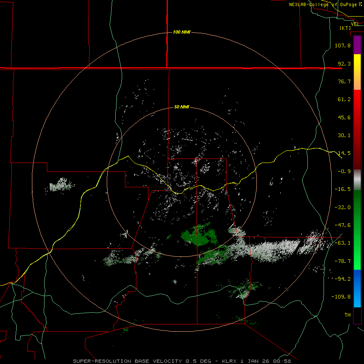Pick the -78.7 legend value
This screenshot has height=364, width=364.
click(x=343, y=261)
